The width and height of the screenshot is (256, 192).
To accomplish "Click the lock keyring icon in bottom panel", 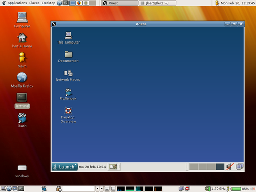I will click(59, 189).
